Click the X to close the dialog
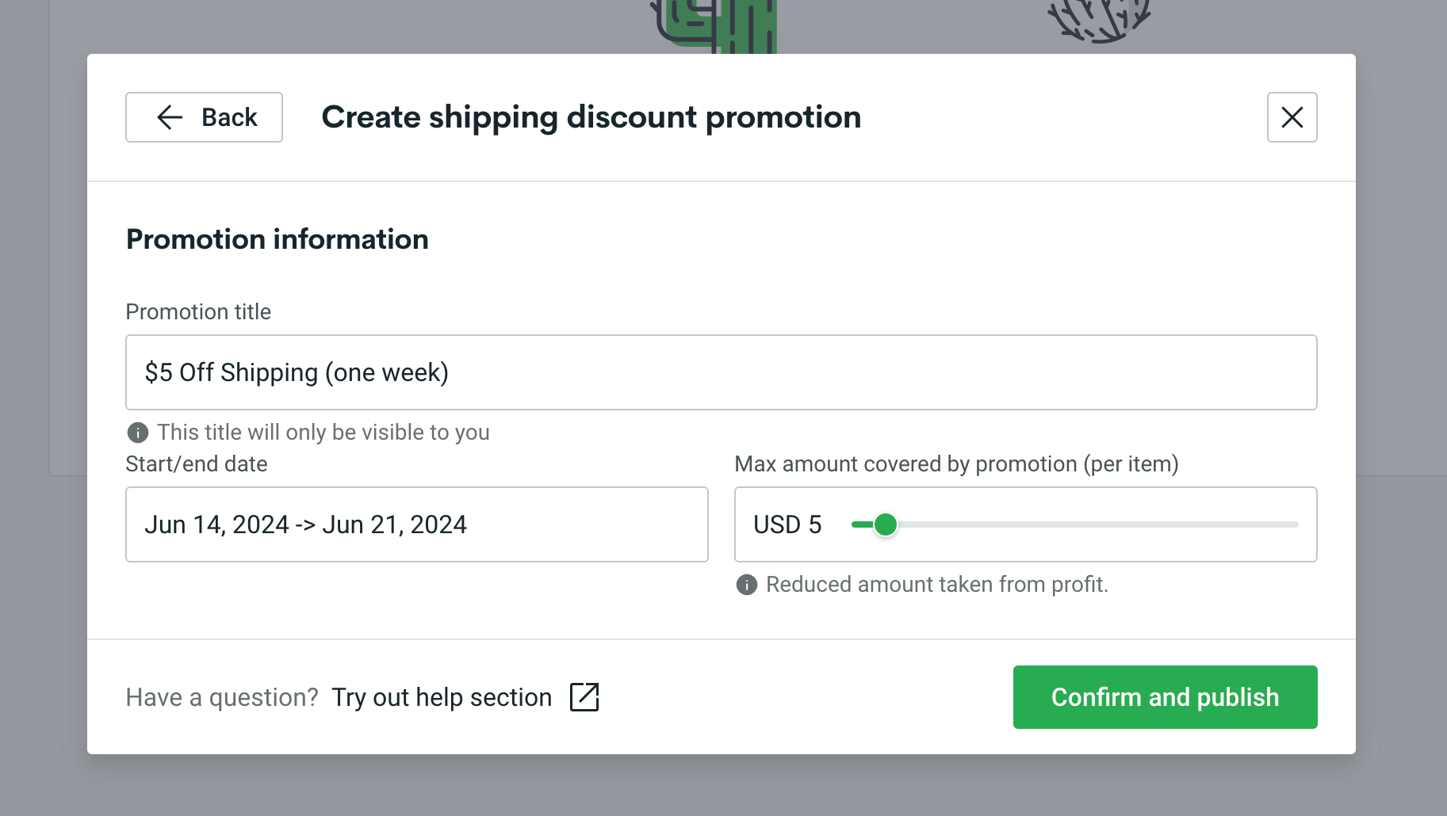This screenshot has width=1447, height=816. 1292,117
